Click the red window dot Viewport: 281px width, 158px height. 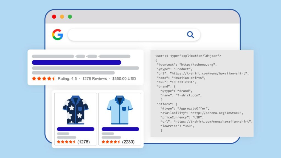pyautogui.click(x=54, y=16)
